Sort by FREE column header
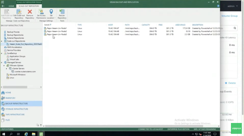The height and width of the screenshot is (136, 244). (160, 25)
